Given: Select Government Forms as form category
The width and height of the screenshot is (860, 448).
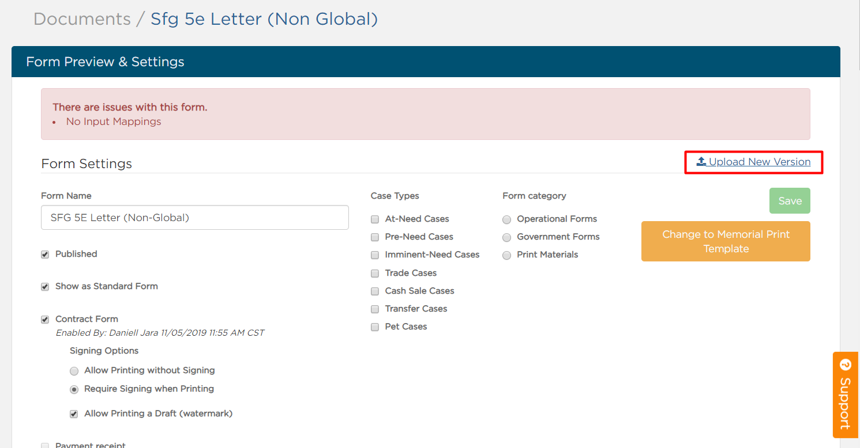Looking at the screenshot, I should click(506, 237).
